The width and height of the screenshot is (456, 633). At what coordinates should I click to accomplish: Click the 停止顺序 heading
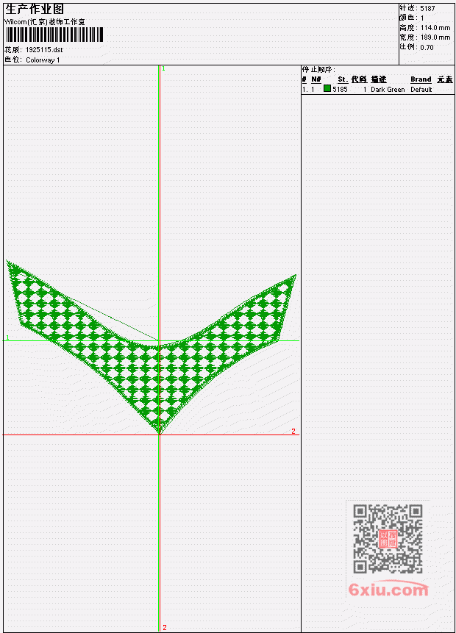tap(318, 69)
